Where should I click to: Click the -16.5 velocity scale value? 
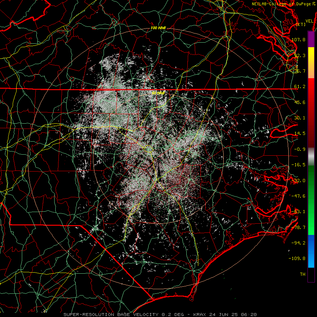click(298, 165)
